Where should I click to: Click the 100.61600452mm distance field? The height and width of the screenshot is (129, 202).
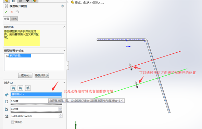[x=35, y=116]
